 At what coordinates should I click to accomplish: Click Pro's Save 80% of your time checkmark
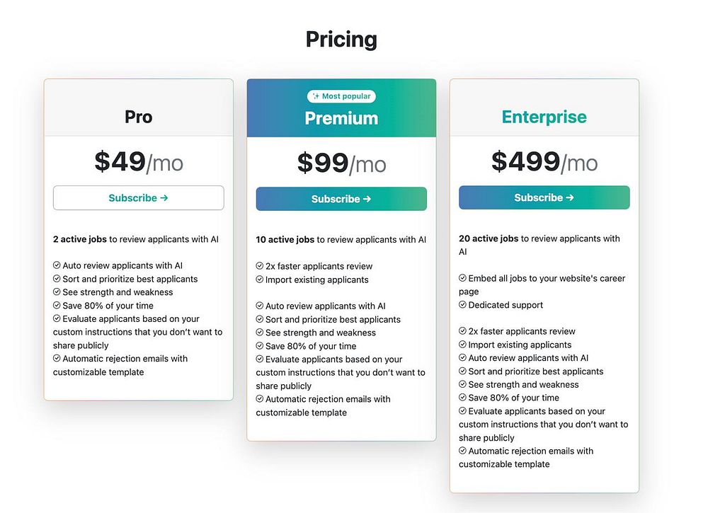point(57,306)
